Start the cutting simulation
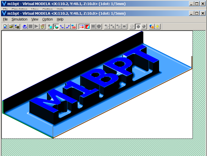Image resolution: width=207 pixels, height=156 pixels. [x=36, y=26]
